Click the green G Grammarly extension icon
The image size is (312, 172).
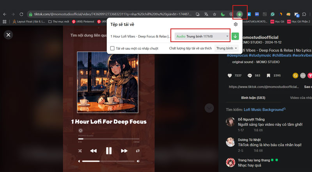pyautogui.click(x=273, y=14)
